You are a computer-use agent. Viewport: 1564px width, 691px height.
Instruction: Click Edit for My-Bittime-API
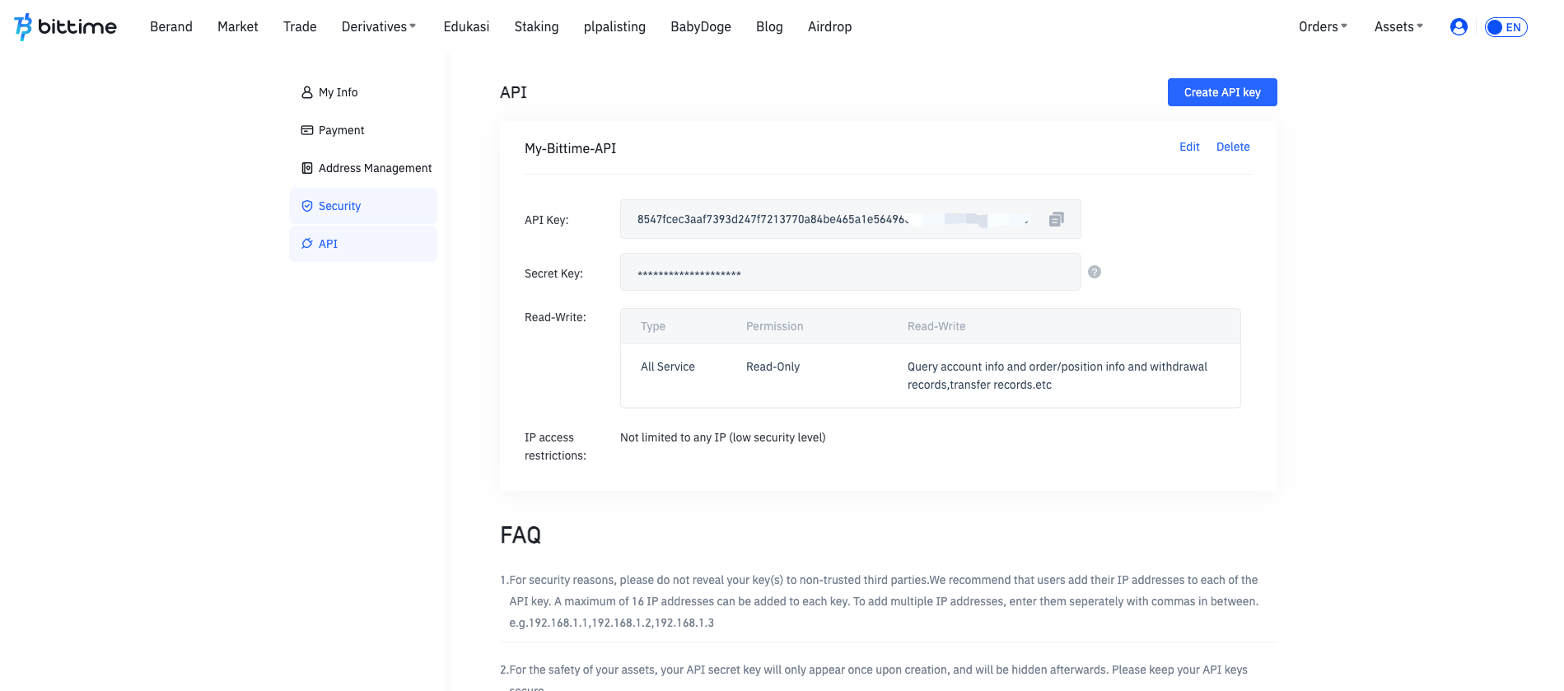1189,147
